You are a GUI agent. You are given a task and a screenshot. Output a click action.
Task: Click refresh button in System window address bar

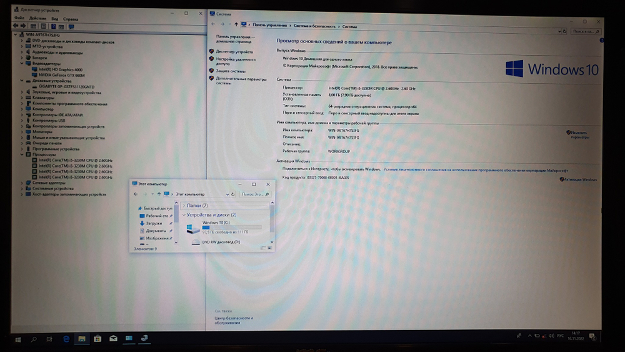564,31
